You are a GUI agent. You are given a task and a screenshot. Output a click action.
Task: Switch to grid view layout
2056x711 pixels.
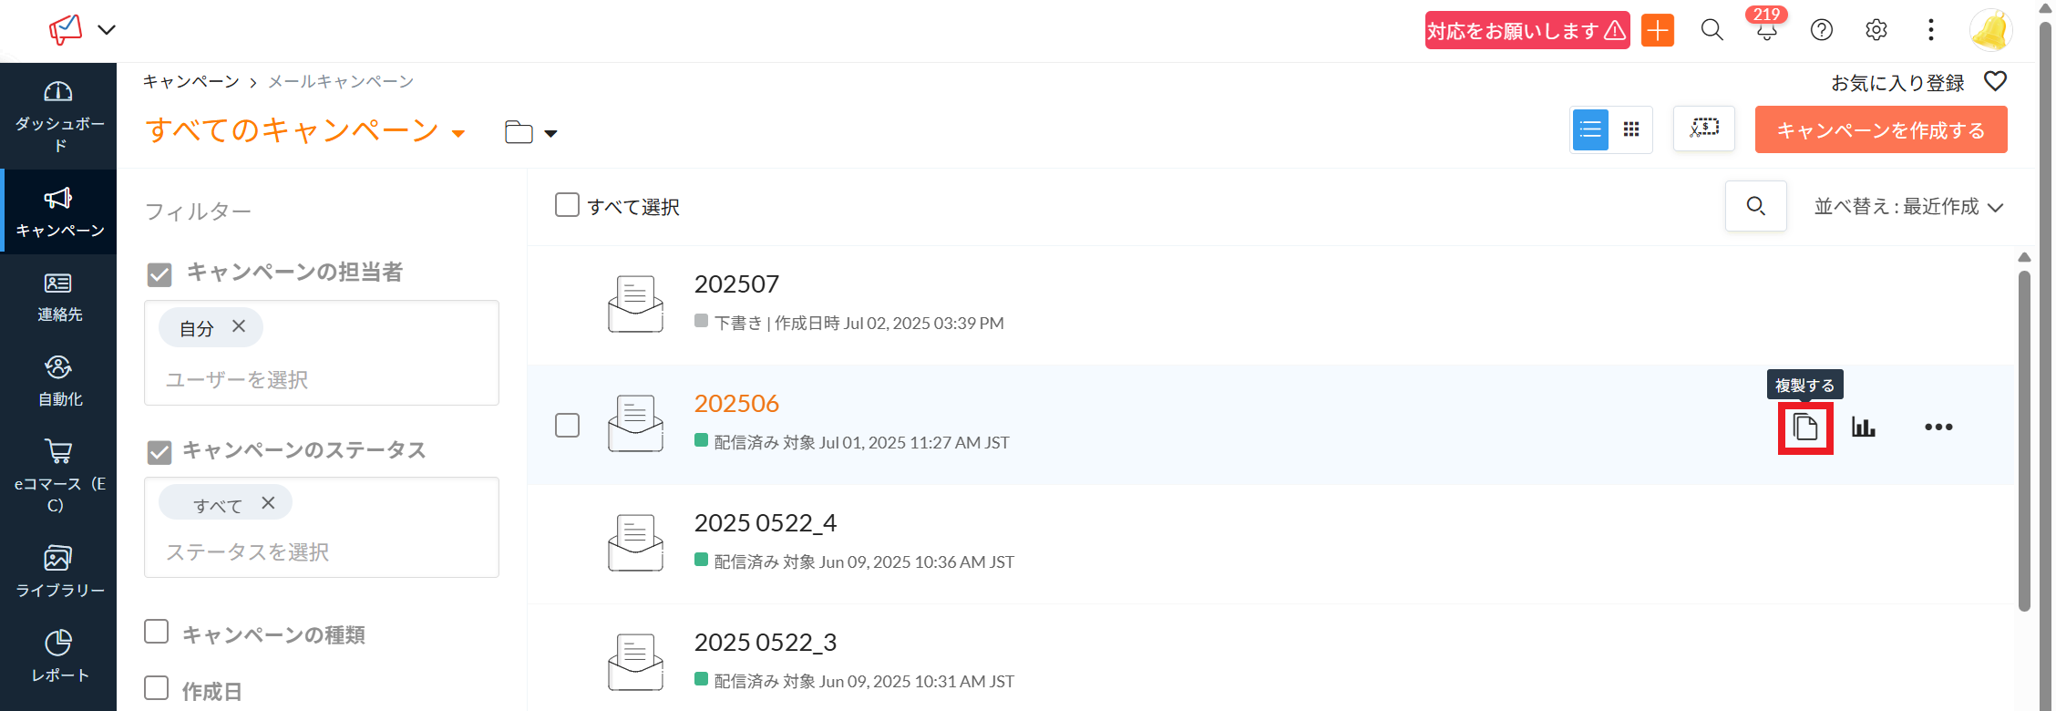click(1631, 129)
